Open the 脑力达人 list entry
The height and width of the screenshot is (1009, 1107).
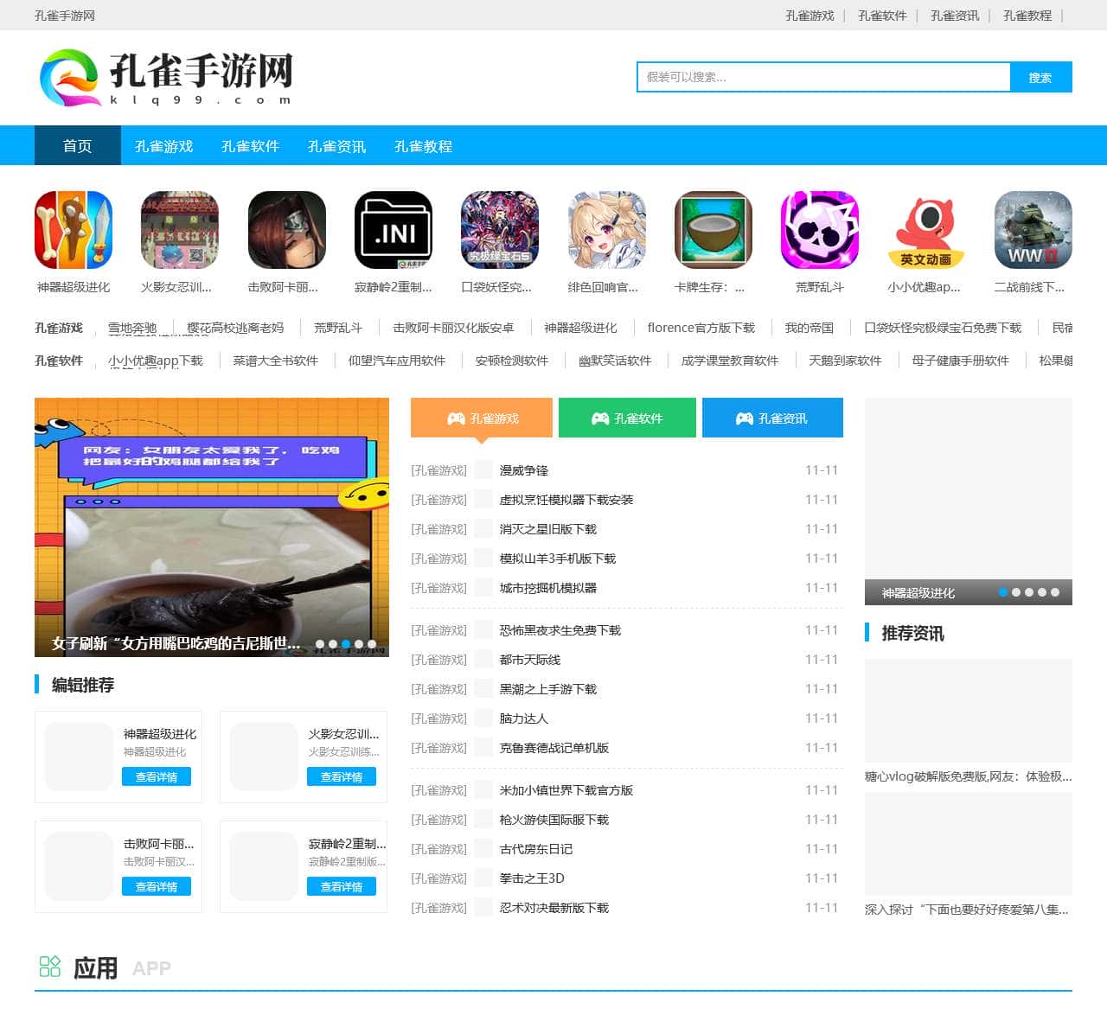coord(524,718)
